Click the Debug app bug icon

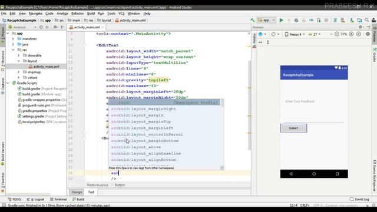point(296,21)
